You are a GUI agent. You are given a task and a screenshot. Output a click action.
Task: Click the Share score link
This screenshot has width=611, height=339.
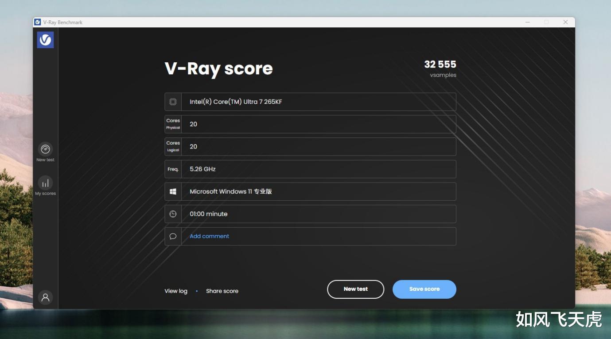pos(222,291)
